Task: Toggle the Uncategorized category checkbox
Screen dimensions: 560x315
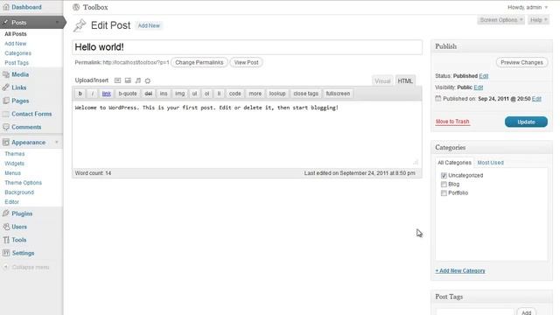Action: [x=444, y=175]
